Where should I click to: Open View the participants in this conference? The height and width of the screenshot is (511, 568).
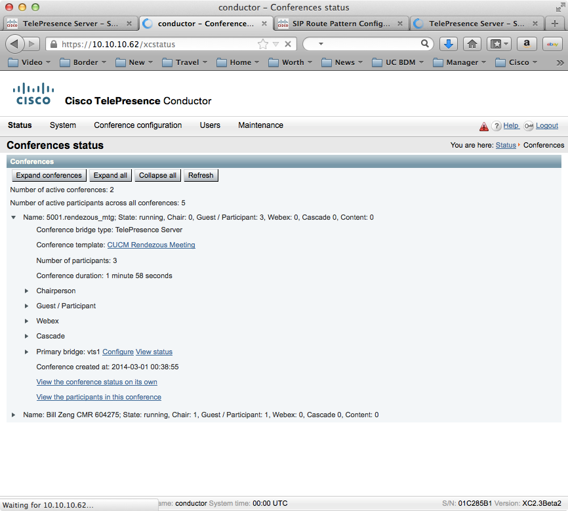[99, 398]
